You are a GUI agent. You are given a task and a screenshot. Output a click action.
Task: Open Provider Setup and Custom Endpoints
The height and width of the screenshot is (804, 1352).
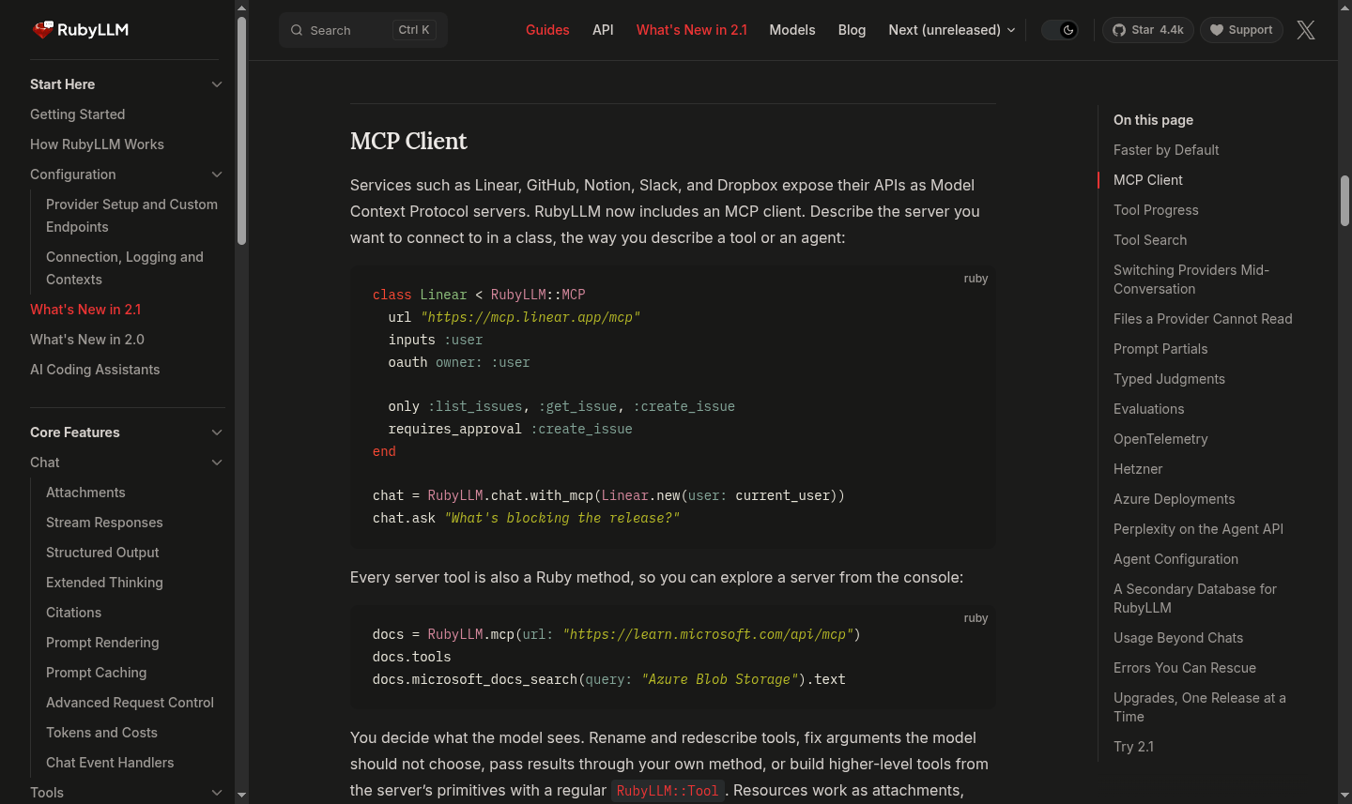point(131,216)
